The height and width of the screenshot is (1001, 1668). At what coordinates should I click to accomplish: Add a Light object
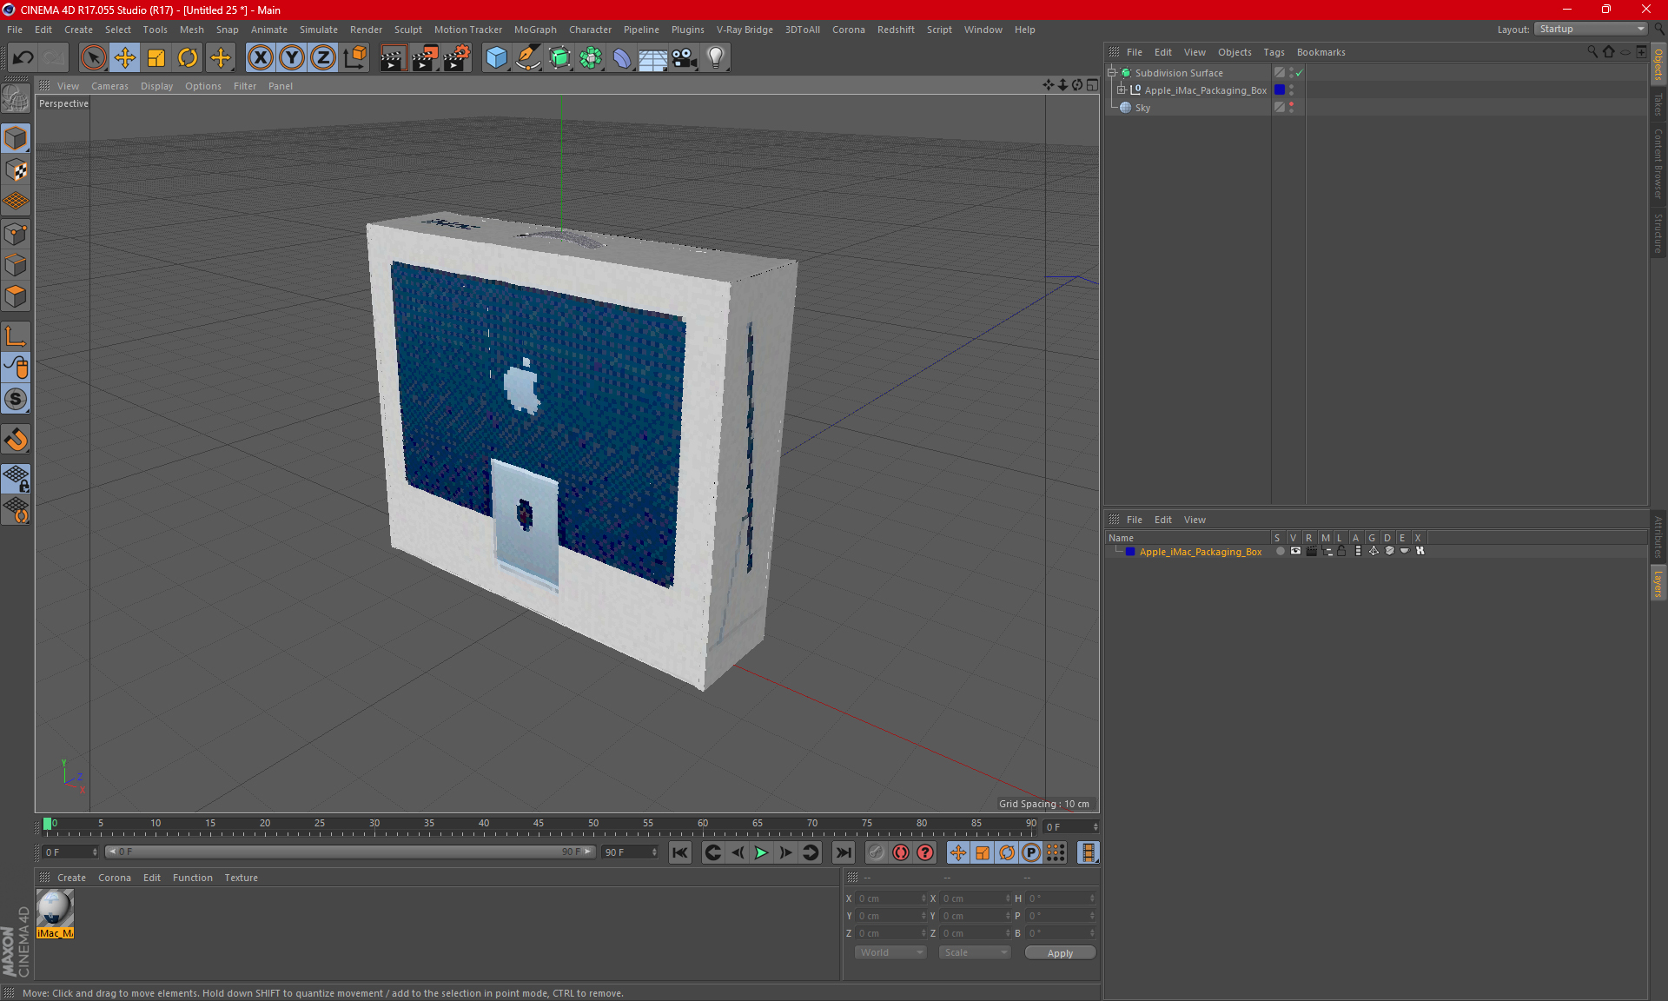[716, 58]
